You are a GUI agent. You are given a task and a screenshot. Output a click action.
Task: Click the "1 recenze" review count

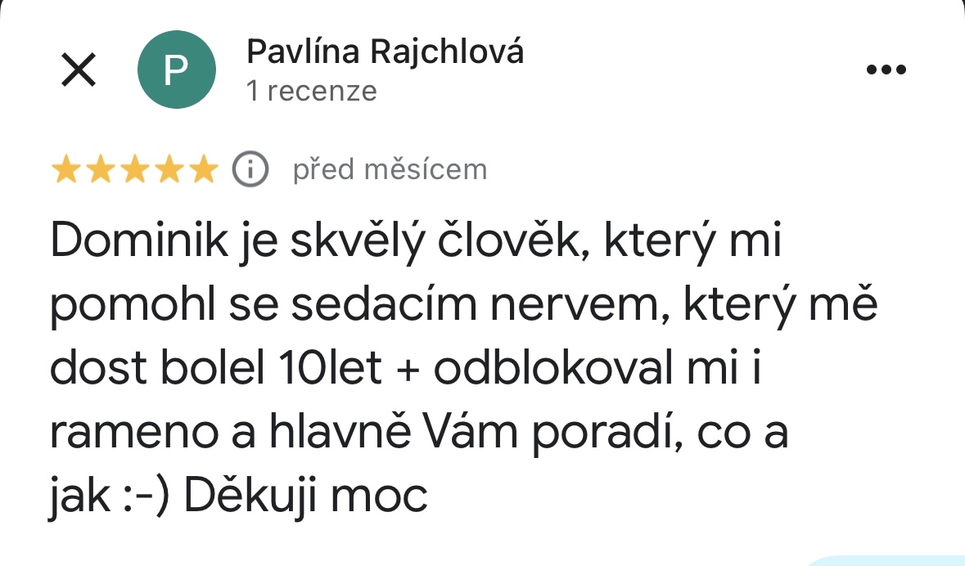tap(311, 91)
